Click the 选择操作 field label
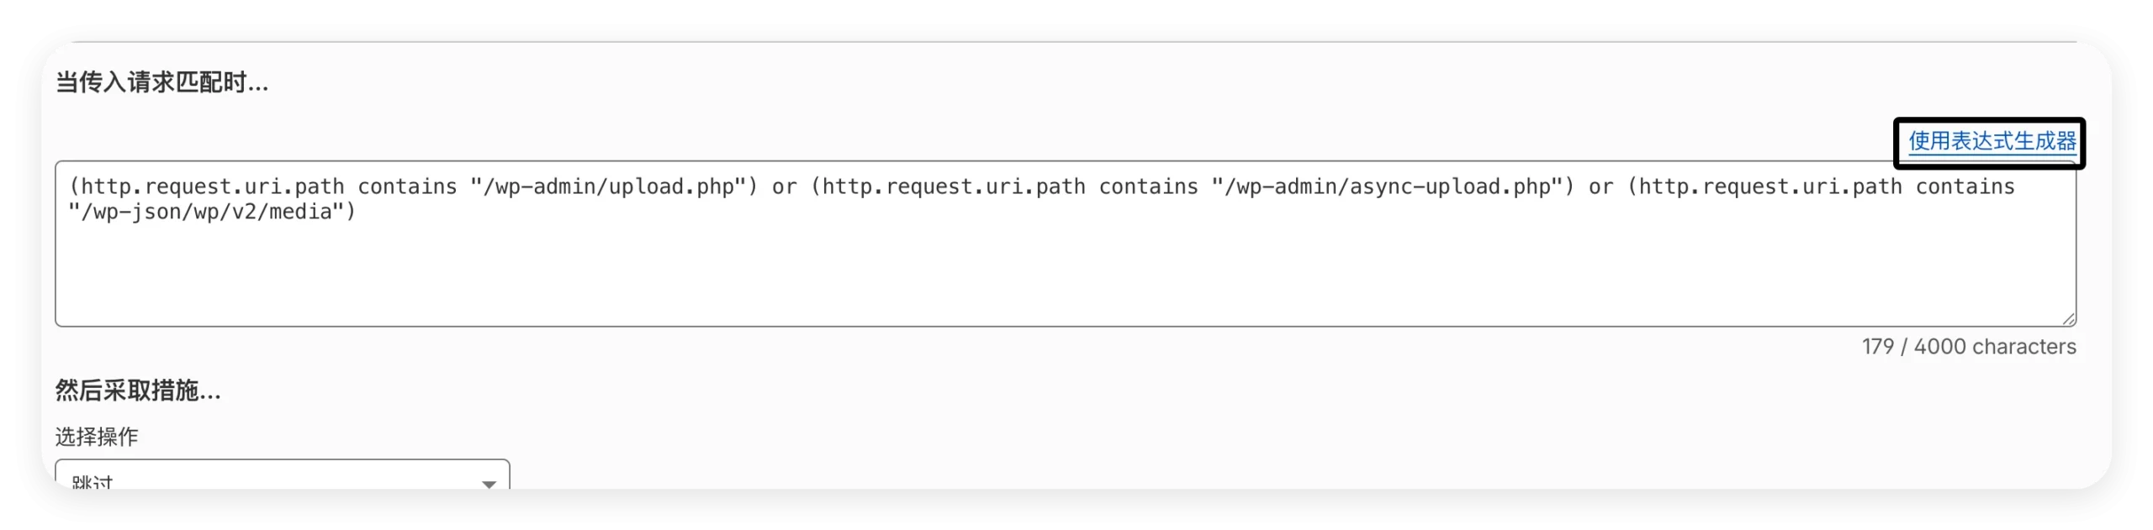This screenshot has width=2153, height=530. point(97,437)
